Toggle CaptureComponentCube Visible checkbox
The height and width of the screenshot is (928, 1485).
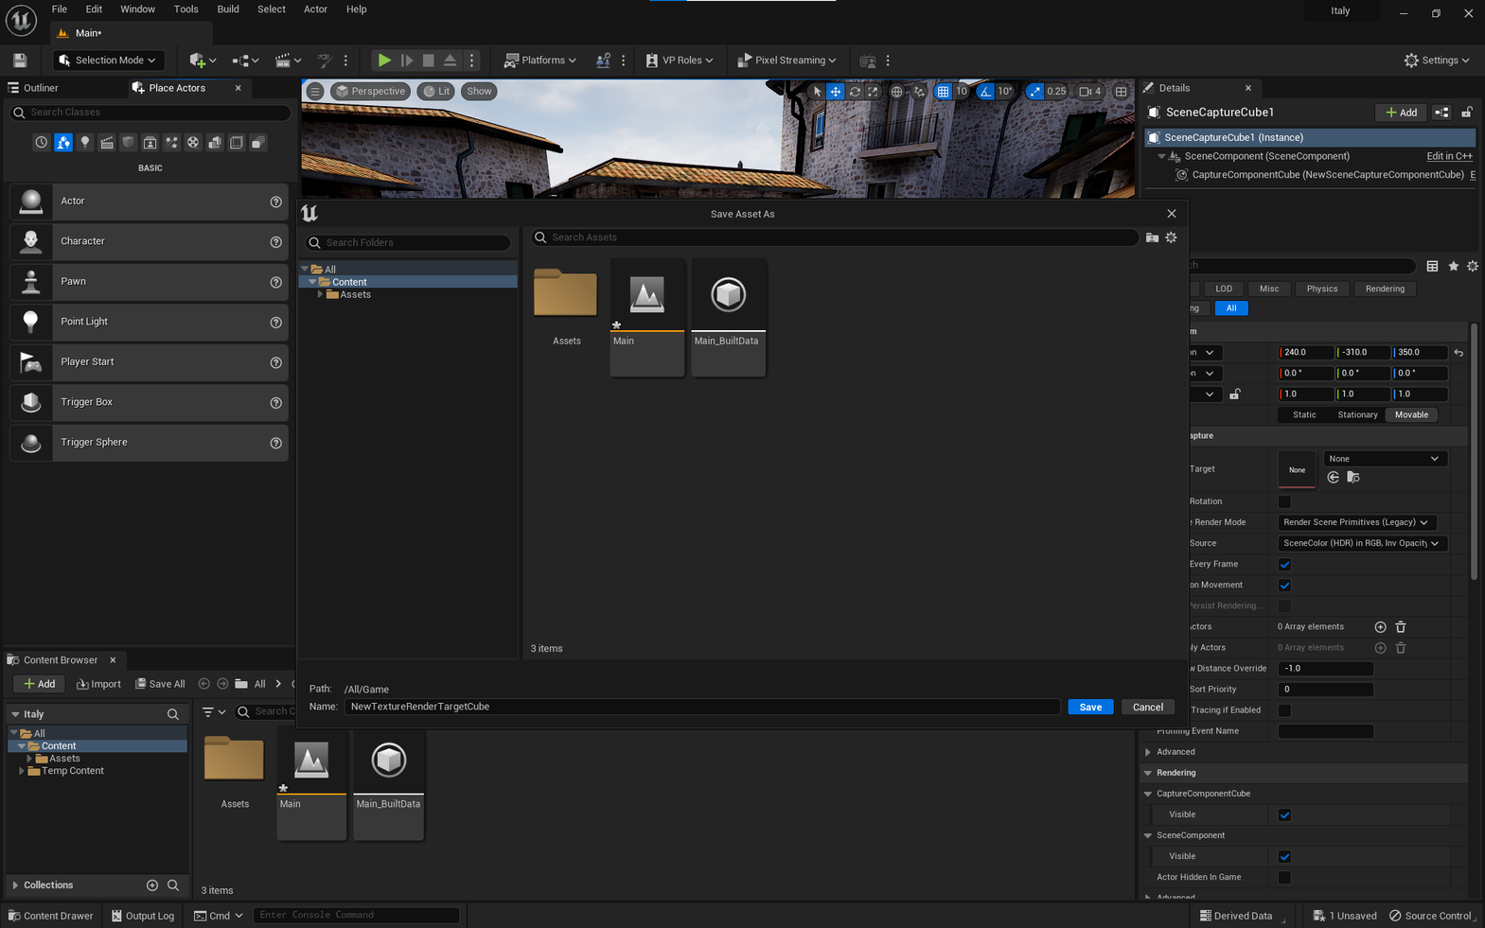(1284, 814)
